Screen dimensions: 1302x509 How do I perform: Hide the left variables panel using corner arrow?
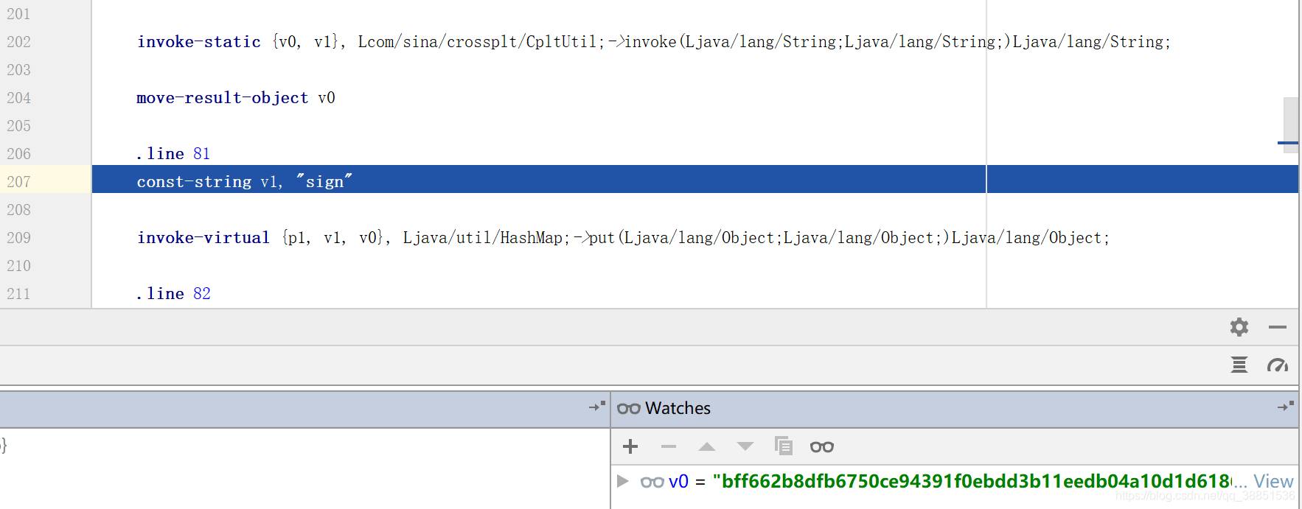click(x=596, y=407)
